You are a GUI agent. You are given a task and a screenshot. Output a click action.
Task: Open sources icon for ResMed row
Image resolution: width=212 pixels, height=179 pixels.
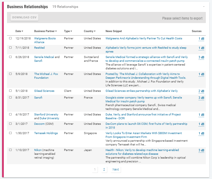point(203,48)
